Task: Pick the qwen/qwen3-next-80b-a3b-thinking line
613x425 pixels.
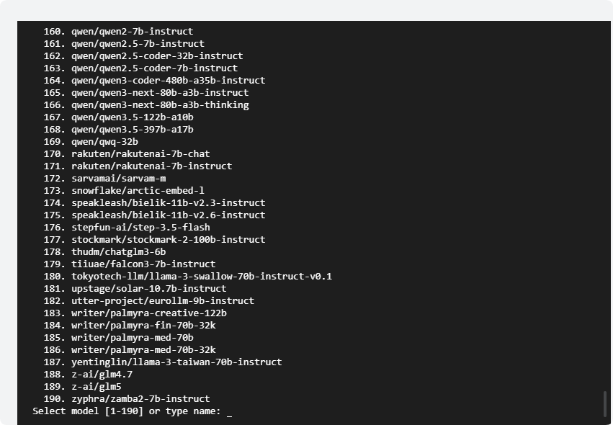Action: coord(160,104)
